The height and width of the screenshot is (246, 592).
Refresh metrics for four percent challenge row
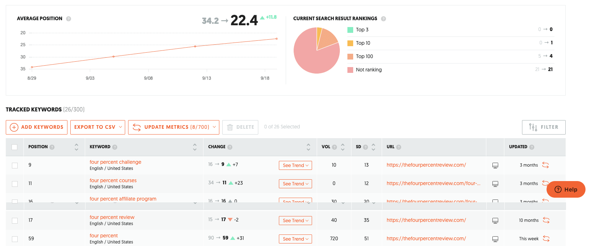(x=545, y=165)
